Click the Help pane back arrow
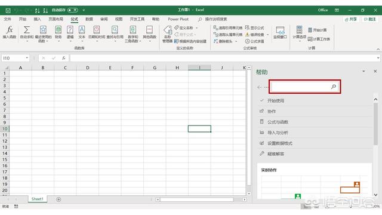The width and height of the screenshot is (382, 215). [260, 87]
